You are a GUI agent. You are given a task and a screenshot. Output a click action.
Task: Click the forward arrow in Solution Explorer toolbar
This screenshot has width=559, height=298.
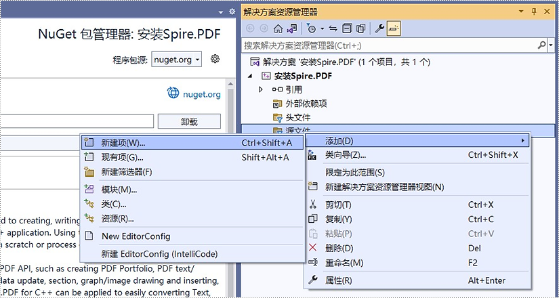[264, 28]
